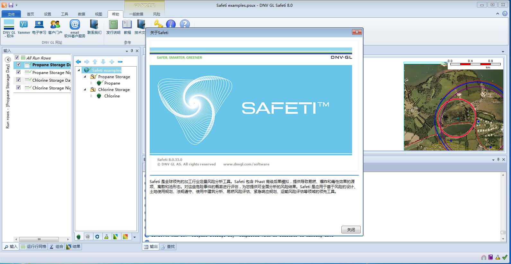Select the flask materials tab icon below tree

point(106,237)
